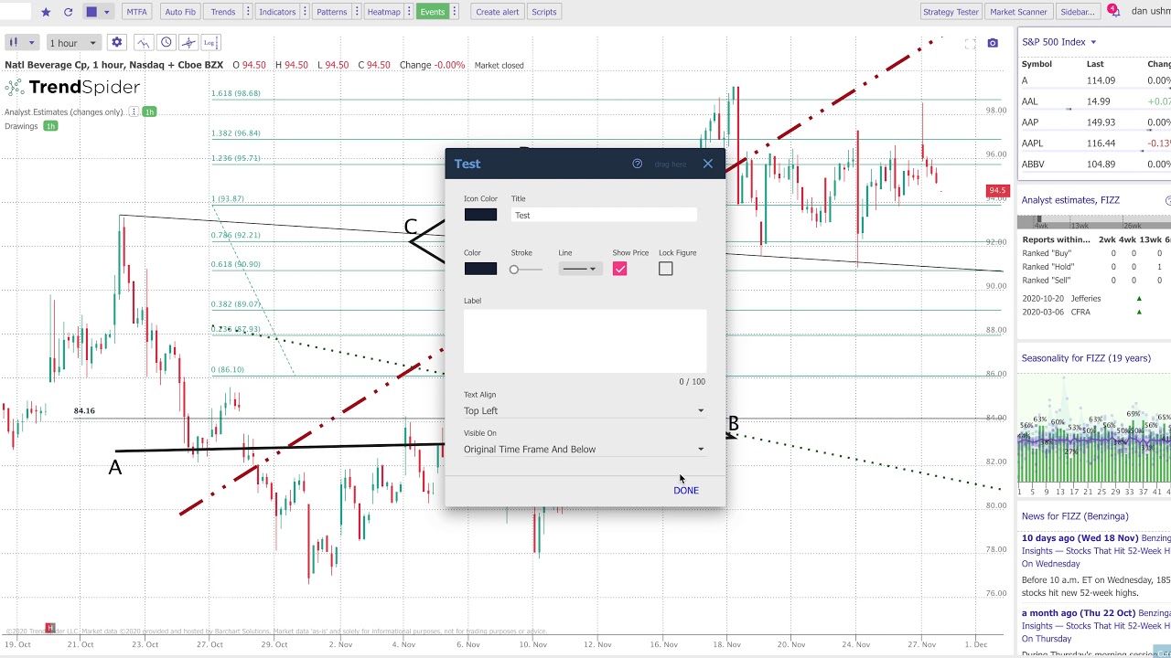The width and height of the screenshot is (1171, 658).
Task: Open Analyst Estimates options three-dot icon
Action: [134, 111]
